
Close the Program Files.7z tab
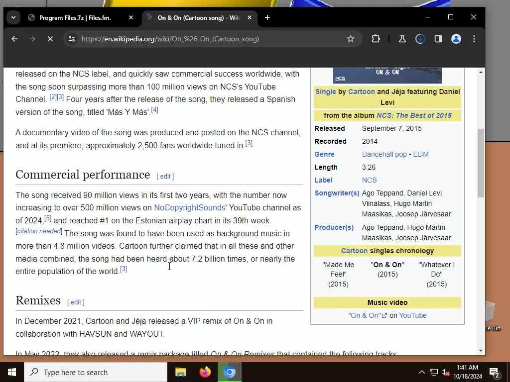(x=131, y=17)
